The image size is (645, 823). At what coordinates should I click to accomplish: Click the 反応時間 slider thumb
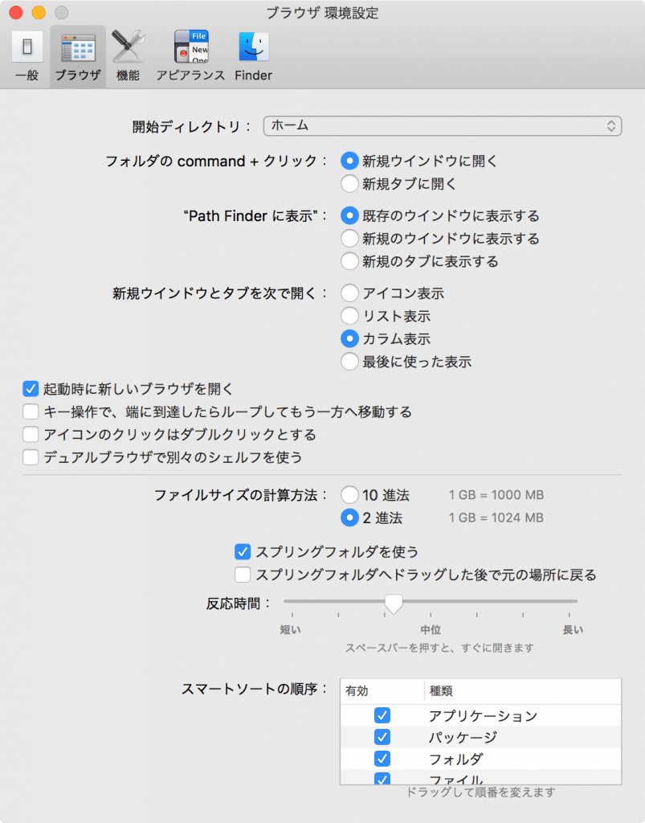pos(394,604)
